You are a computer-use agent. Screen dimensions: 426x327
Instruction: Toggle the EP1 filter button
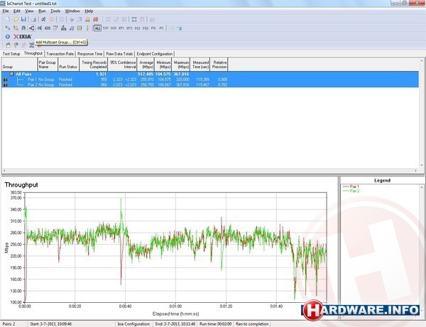pos(121,28)
